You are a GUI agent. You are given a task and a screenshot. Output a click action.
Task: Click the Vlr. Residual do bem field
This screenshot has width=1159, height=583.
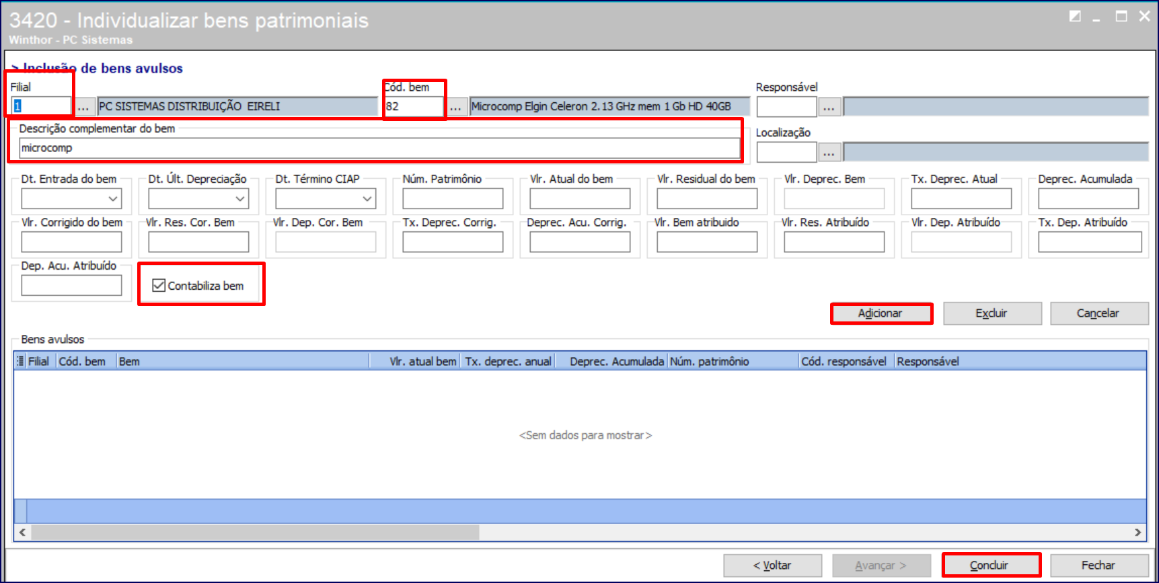click(707, 199)
